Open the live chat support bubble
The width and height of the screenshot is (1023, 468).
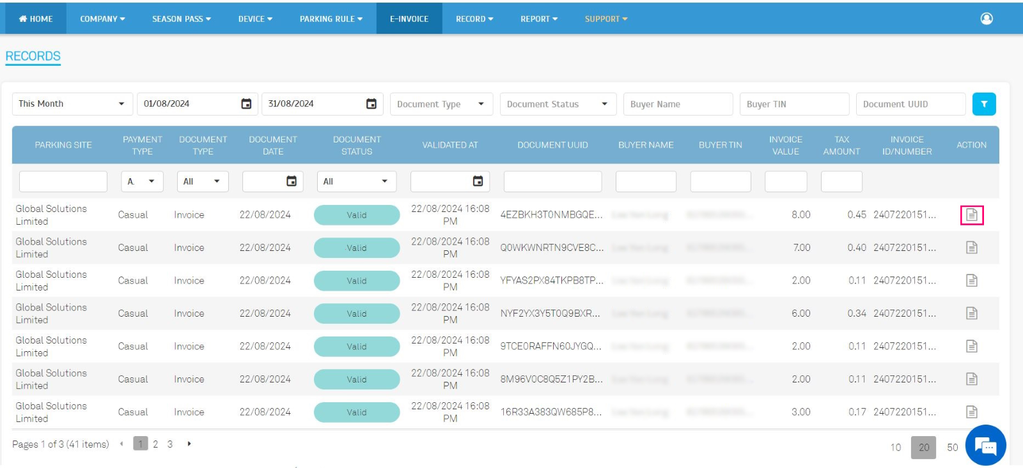tap(985, 445)
